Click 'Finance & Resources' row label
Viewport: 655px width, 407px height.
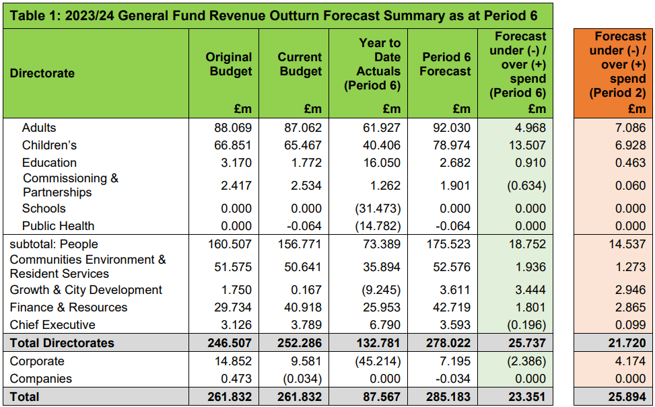[69, 307]
